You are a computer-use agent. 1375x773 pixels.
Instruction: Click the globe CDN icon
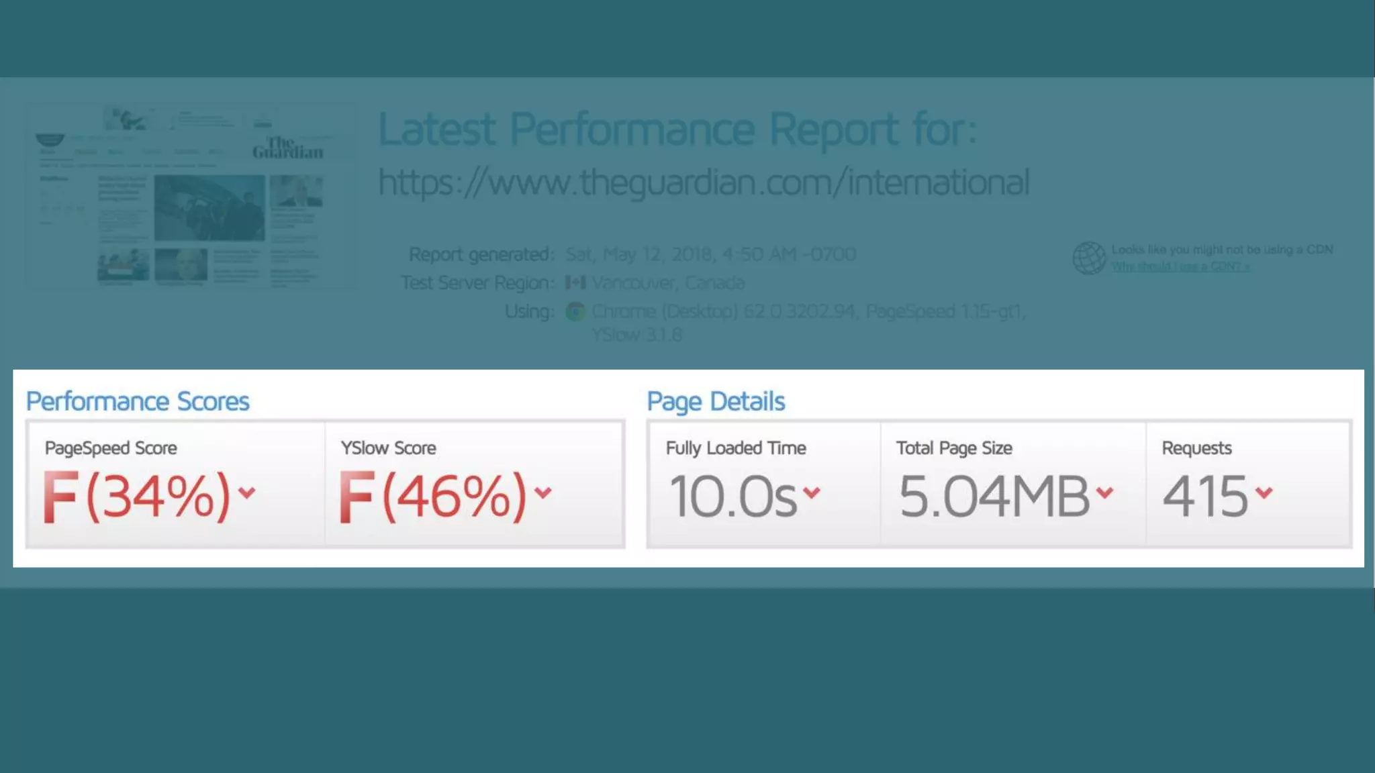click(1088, 258)
